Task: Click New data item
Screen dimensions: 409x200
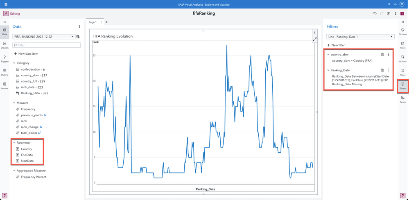Action: tap(26, 53)
